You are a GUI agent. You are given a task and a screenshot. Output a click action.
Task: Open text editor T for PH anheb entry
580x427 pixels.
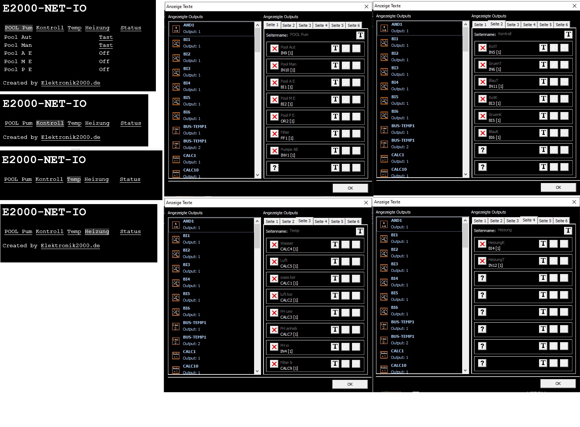coord(335,329)
